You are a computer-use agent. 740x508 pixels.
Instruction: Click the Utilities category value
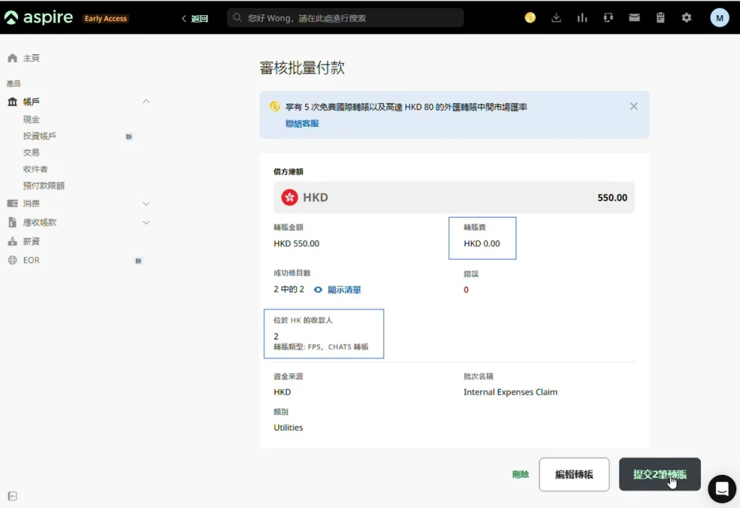pyautogui.click(x=288, y=427)
